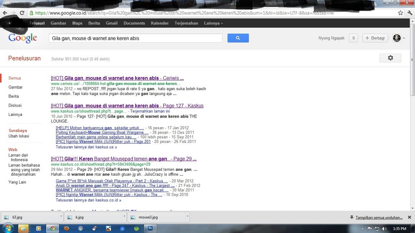Open WARNET ANGKER sublink
The image size is (415, 233).
click(112, 190)
